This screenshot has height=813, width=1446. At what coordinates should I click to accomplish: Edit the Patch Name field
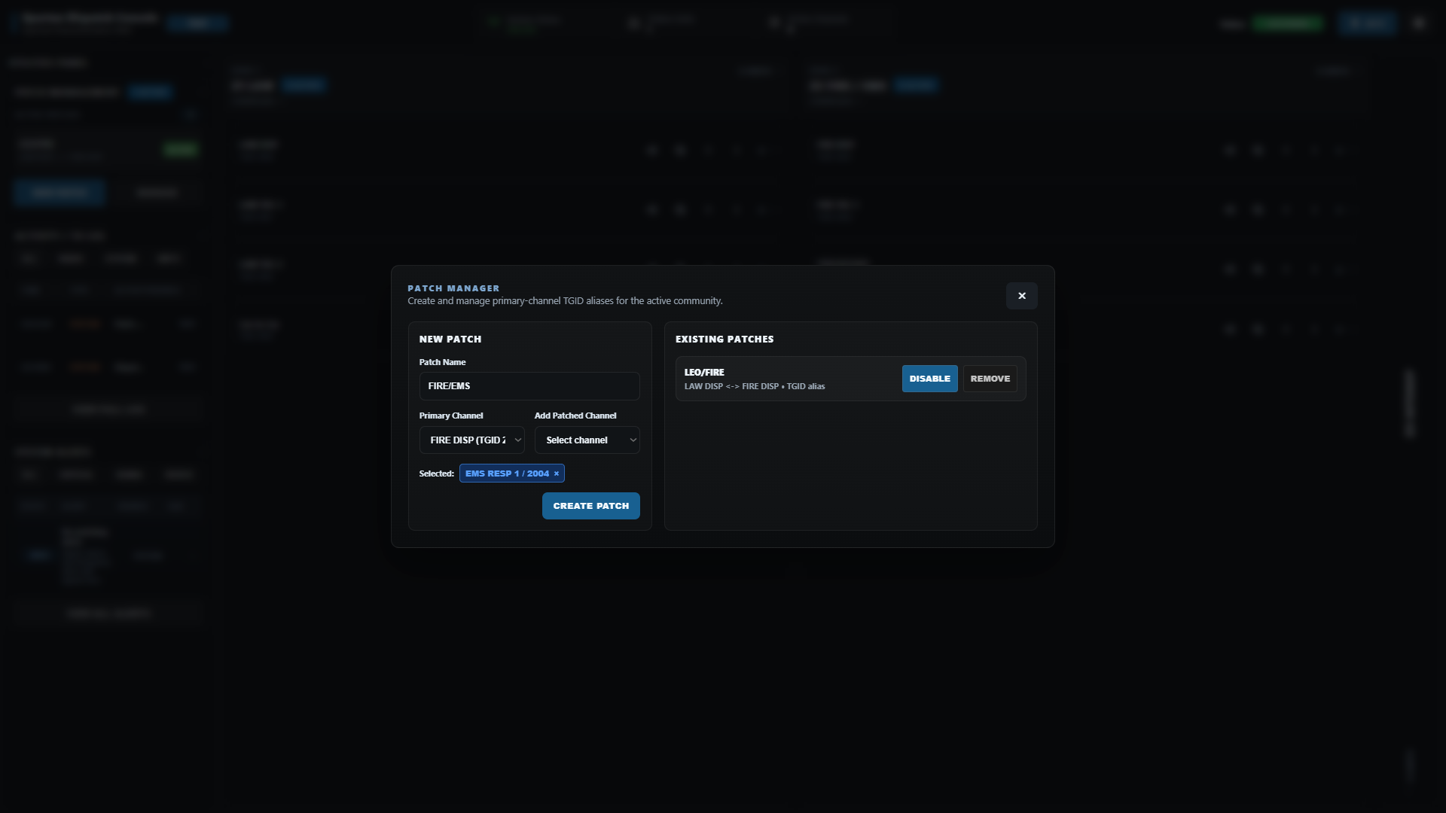[529, 386]
